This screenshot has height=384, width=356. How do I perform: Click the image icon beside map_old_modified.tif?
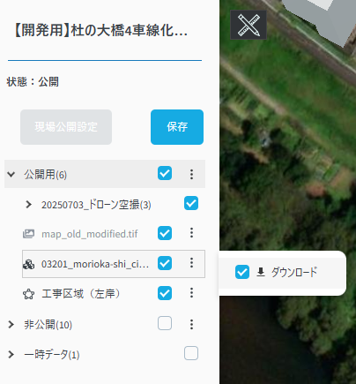(28, 234)
